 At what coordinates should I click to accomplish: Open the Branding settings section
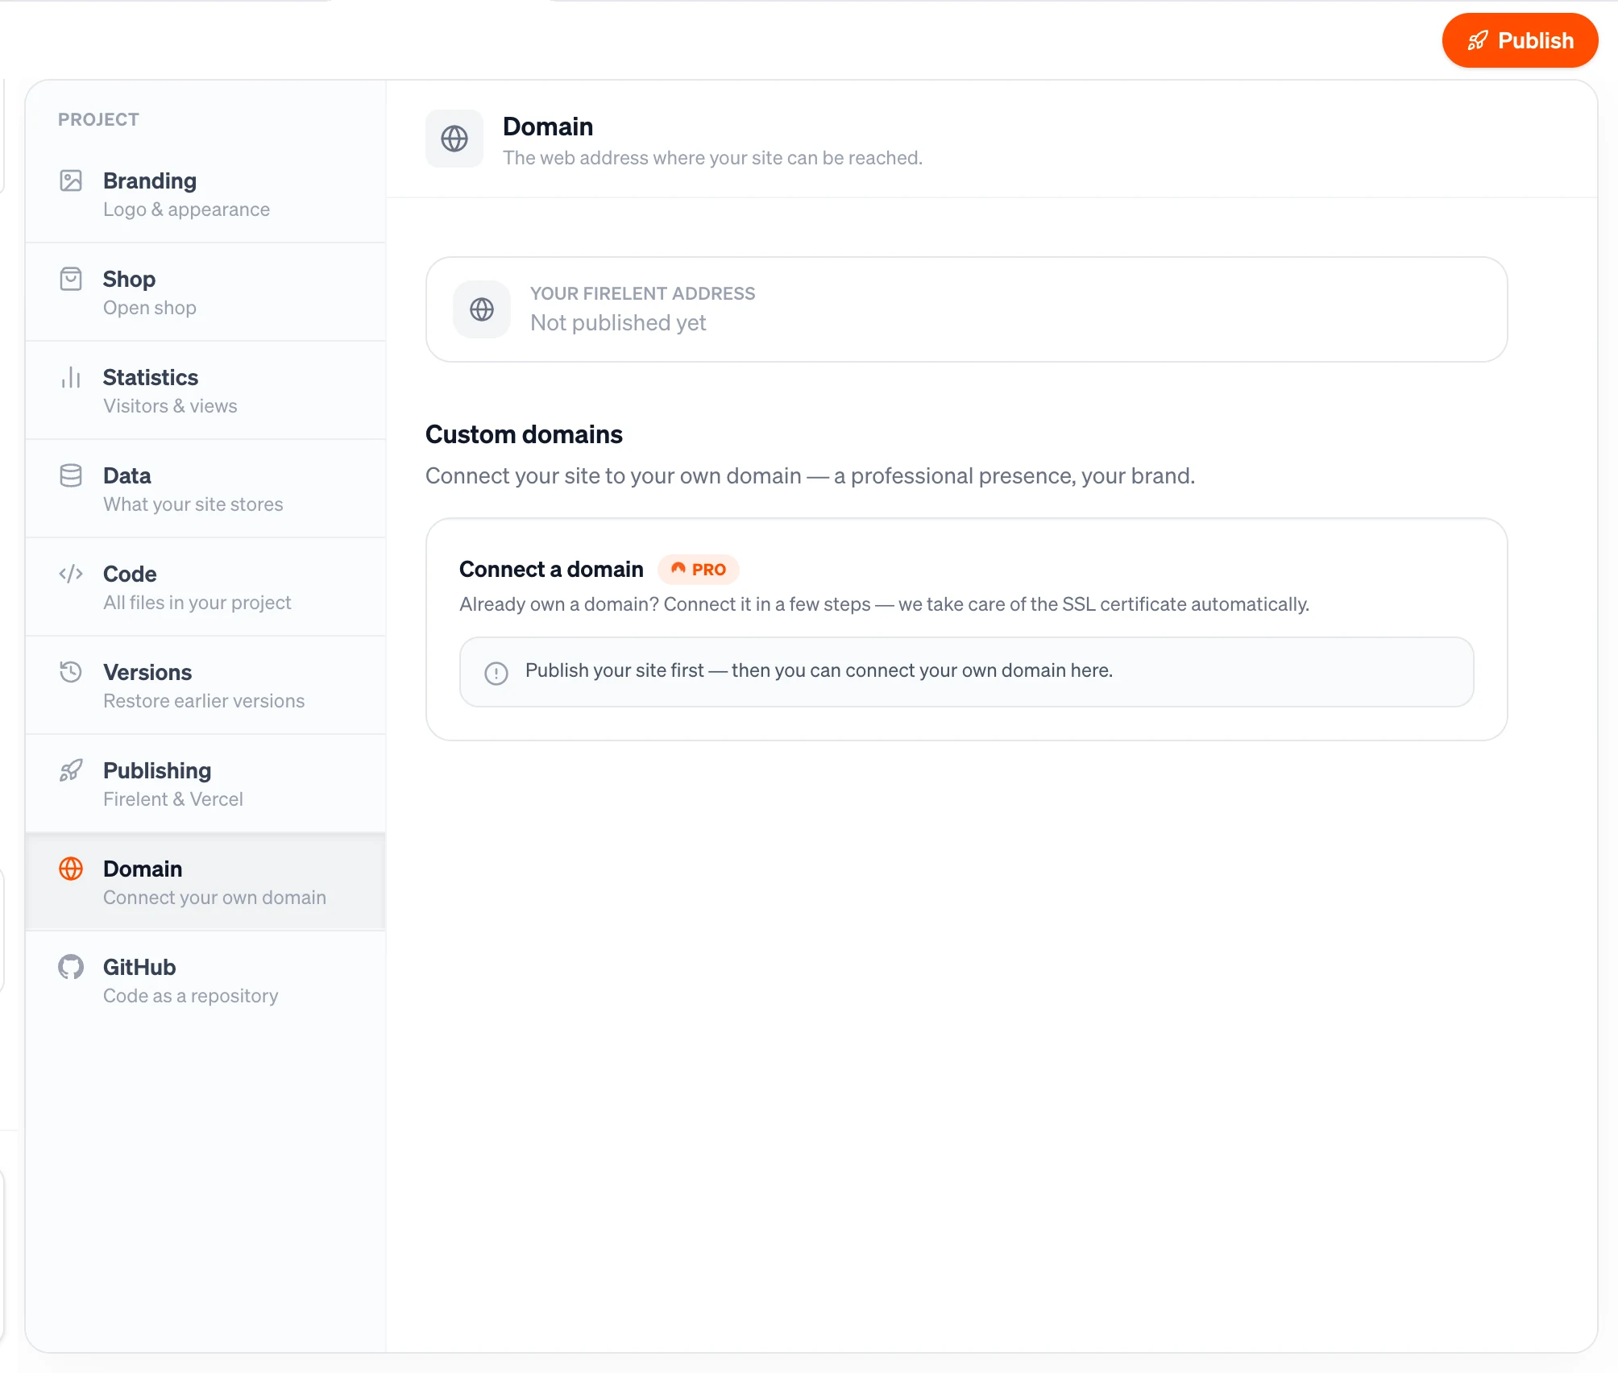pos(205,194)
